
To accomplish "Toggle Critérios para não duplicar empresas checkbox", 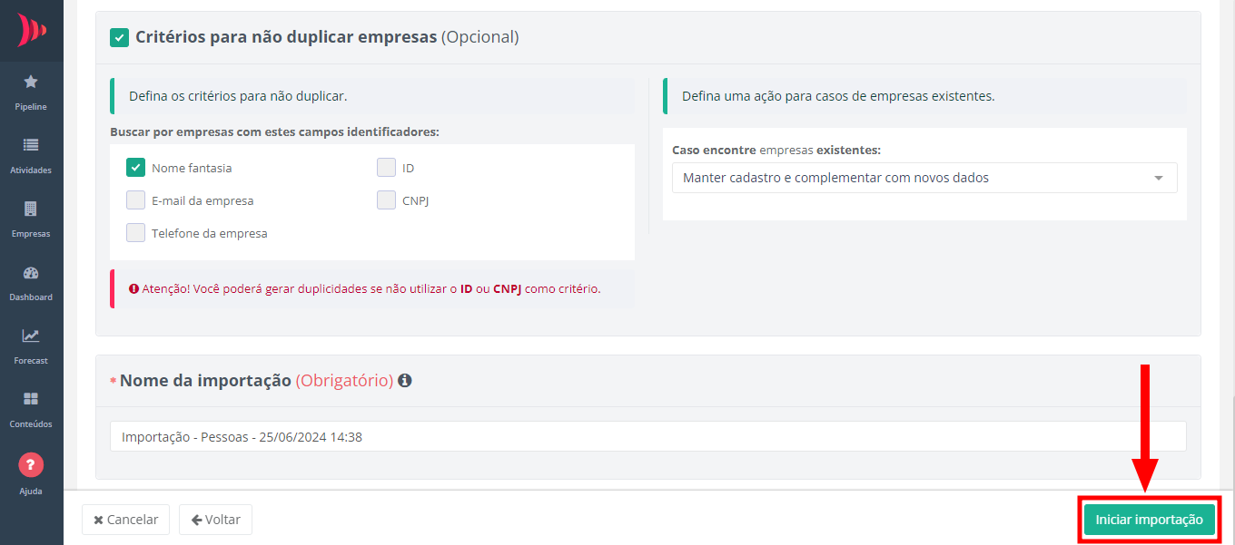I will click(x=119, y=37).
